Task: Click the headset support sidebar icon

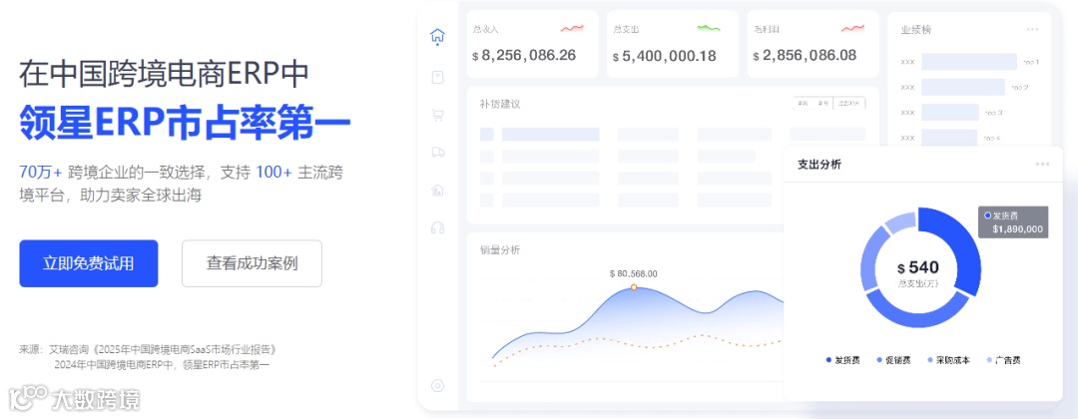Action: coord(437,227)
